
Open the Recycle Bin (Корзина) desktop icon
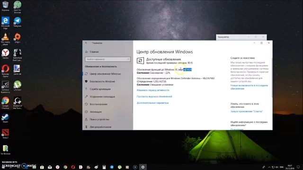(5, 6)
